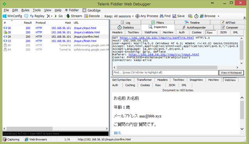Sort sessions by Host column header
Viewport: 249px width, 144px height.
tap(60, 23)
